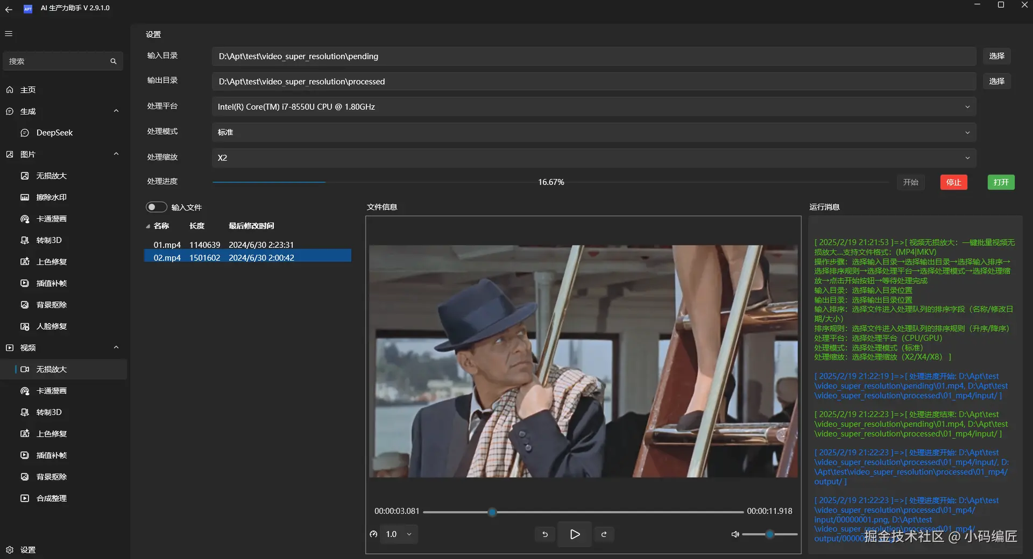The width and height of the screenshot is (1033, 559).
Task: Open the playback speed 1.0 dropdown
Action: 399,534
